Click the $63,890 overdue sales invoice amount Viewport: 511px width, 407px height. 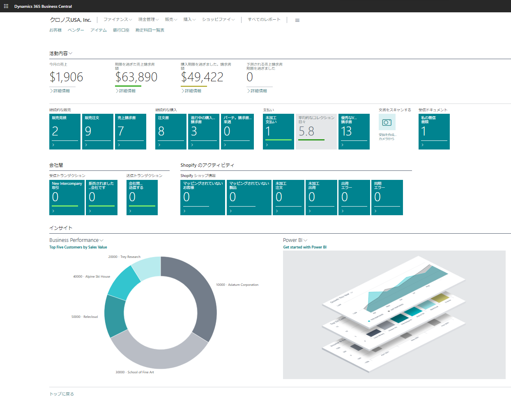click(x=136, y=77)
